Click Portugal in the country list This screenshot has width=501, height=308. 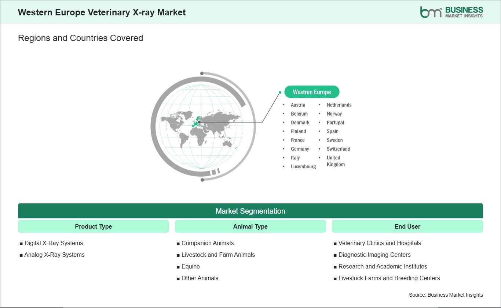[x=336, y=123]
